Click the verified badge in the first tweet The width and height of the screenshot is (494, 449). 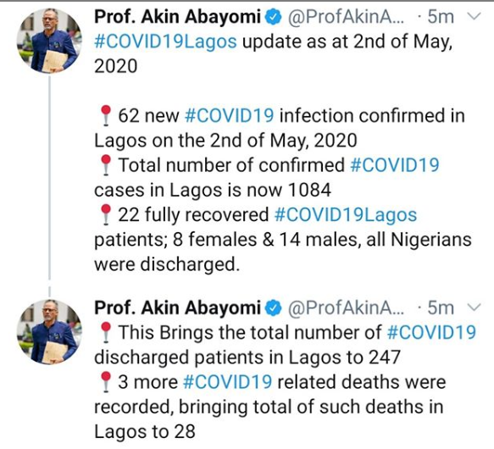(x=273, y=17)
